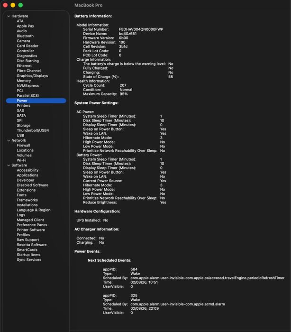Open Sync Services entry

coord(29,260)
